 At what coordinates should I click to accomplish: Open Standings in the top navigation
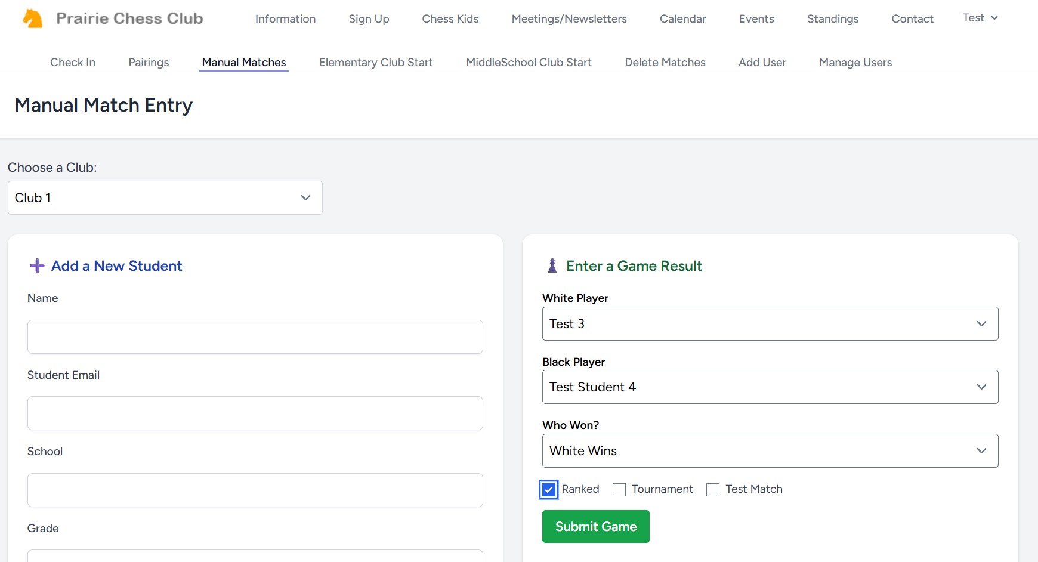point(832,19)
